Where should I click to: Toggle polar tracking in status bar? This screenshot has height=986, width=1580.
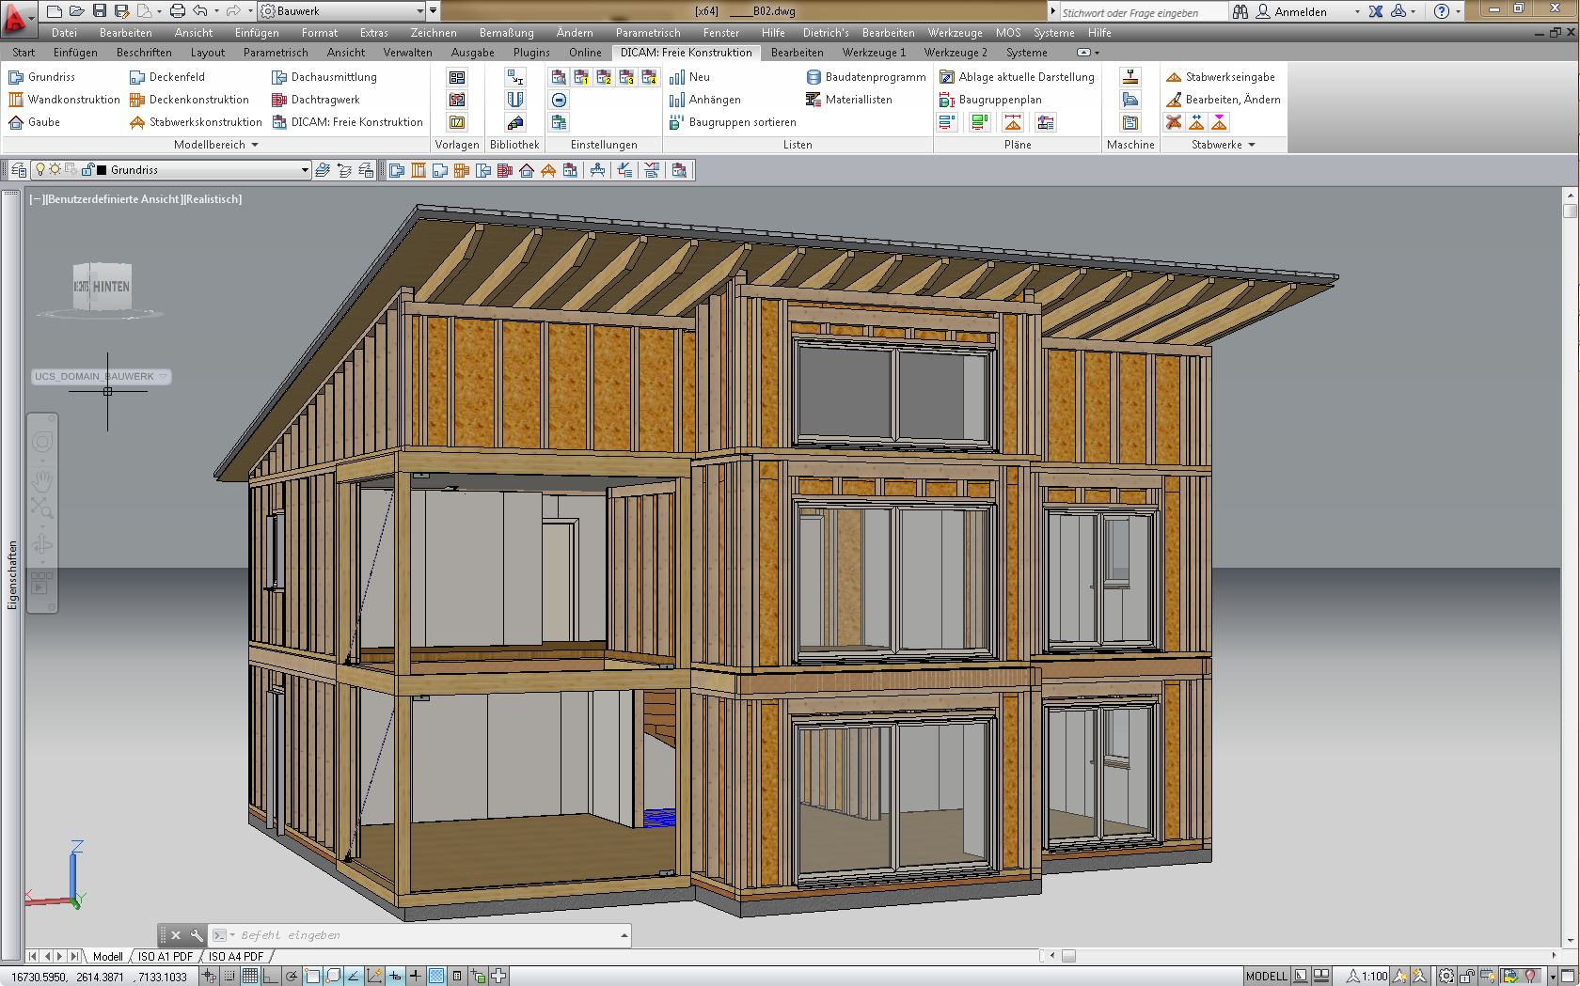[292, 977]
